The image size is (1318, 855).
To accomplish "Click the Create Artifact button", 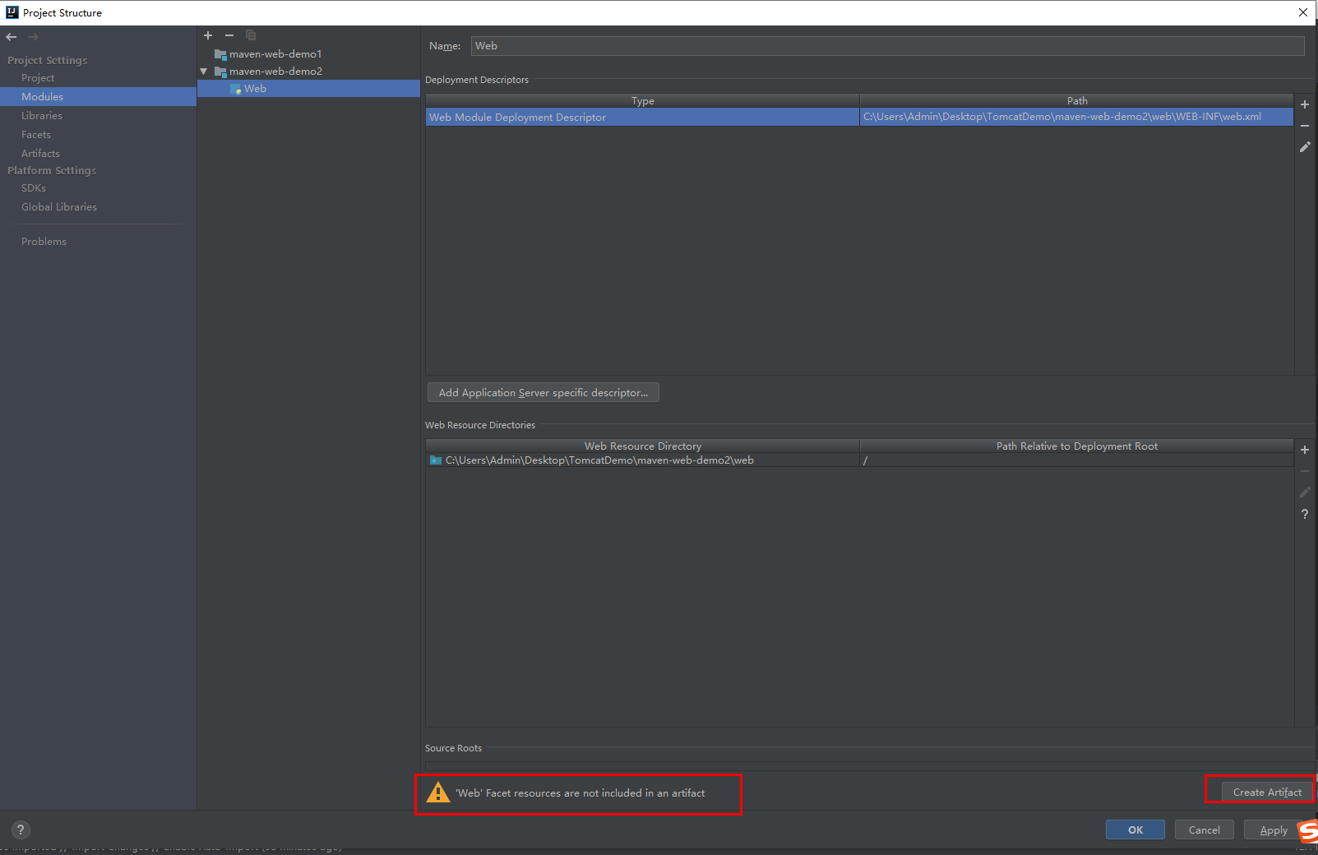I will (1265, 792).
